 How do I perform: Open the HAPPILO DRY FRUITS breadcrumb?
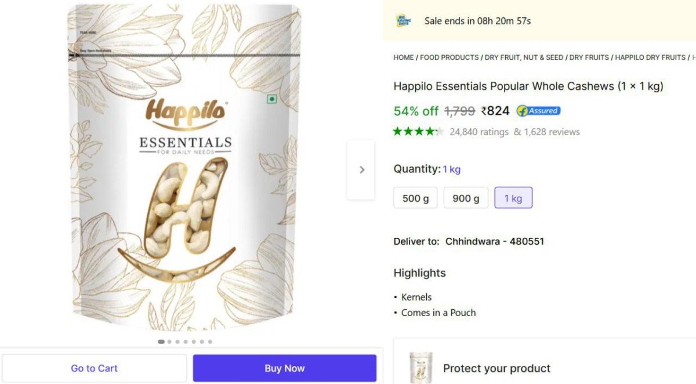pyautogui.click(x=650, y=57)
